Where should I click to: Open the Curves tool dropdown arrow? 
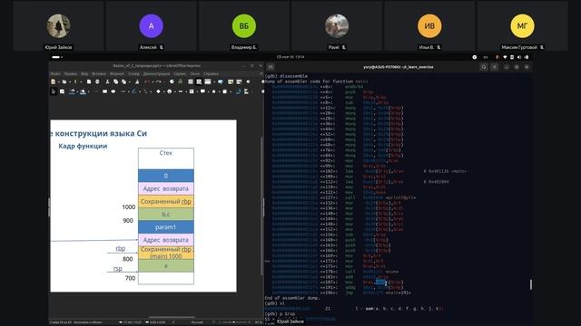[x=139, y=91]
